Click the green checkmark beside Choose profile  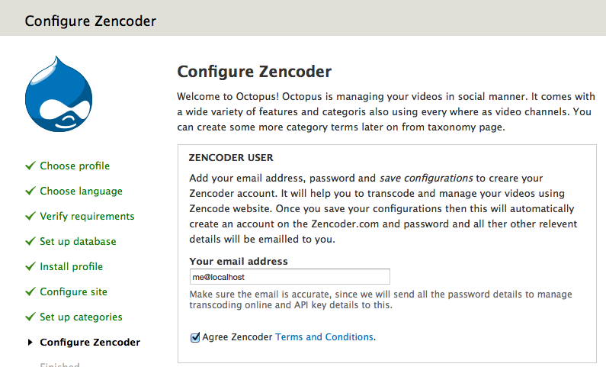pyautogui.click(x=30, y=166)
